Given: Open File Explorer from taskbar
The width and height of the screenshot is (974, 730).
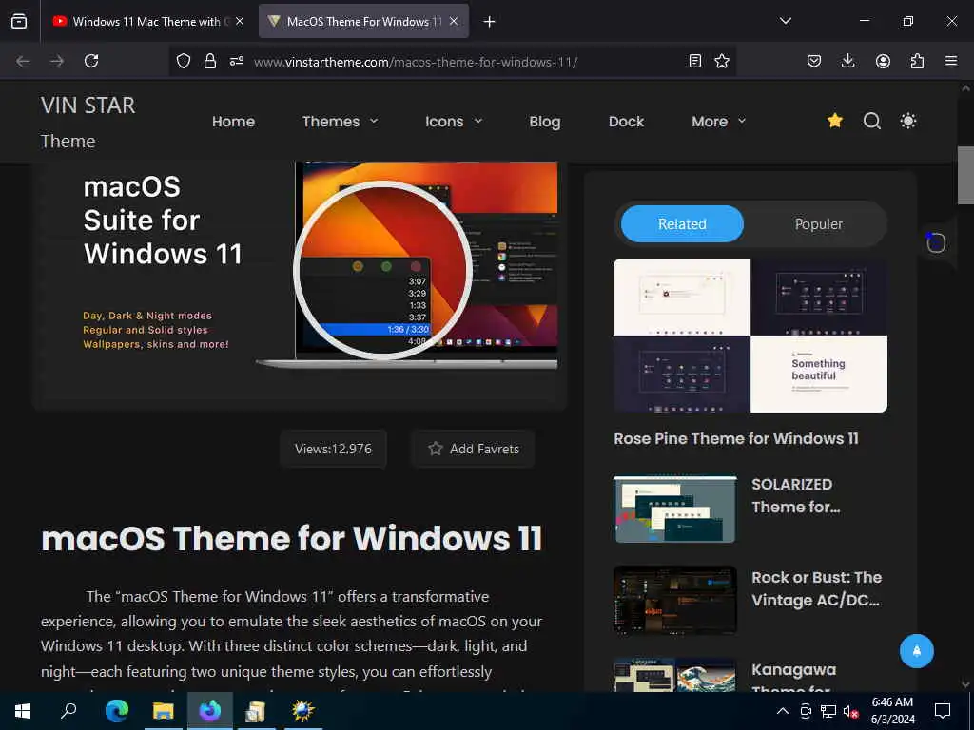Looking at the screenshot, I should click(x=164, y=711).
